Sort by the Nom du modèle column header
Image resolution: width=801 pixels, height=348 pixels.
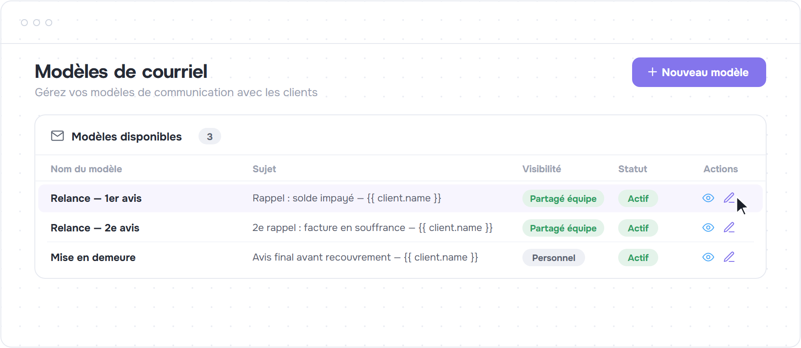pyautogui.click(x=86, y=169)
